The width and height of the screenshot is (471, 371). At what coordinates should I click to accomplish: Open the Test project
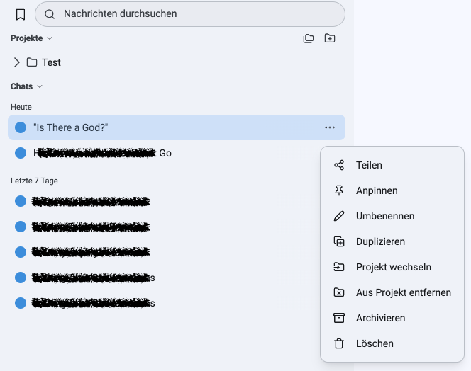pyautogui.click(x=51, y=62)
